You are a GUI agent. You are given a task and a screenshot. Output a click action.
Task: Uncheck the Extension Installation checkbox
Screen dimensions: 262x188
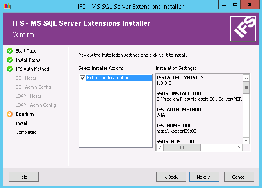(x=83, y=78)
